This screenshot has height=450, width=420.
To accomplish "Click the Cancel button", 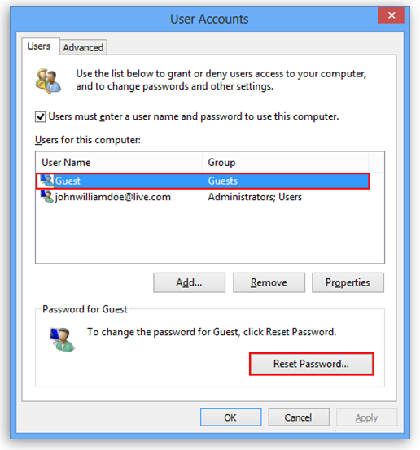I will tap(299, 417).
